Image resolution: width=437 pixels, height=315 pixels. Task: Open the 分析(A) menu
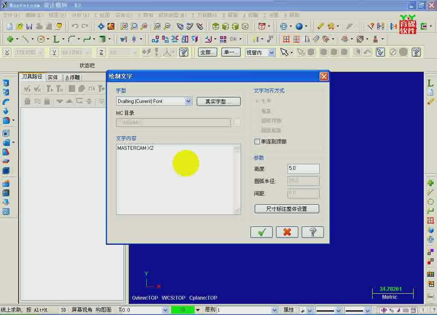click(80, 15)
